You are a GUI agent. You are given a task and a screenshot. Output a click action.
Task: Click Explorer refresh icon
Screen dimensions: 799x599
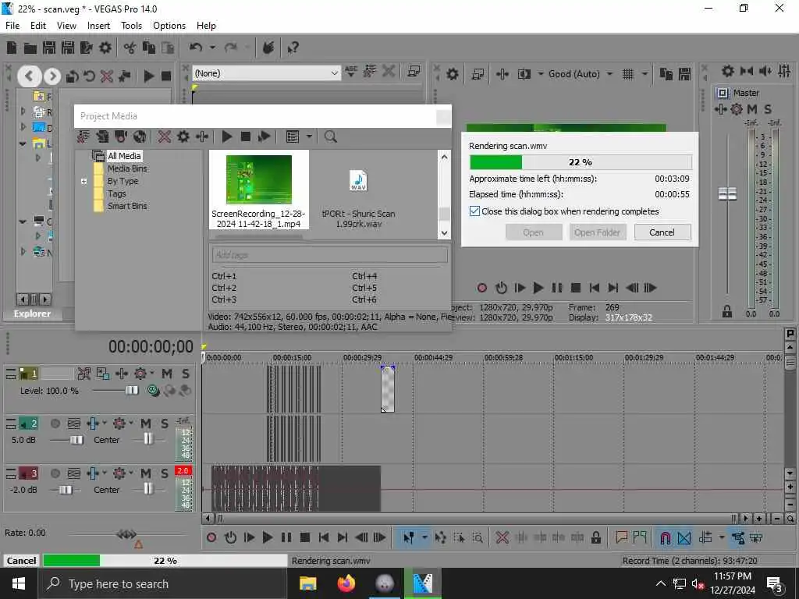(89, 76)
